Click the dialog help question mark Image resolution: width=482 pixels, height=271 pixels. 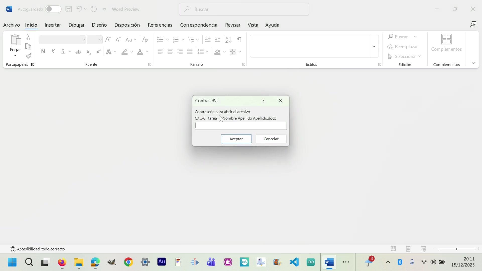263,101
